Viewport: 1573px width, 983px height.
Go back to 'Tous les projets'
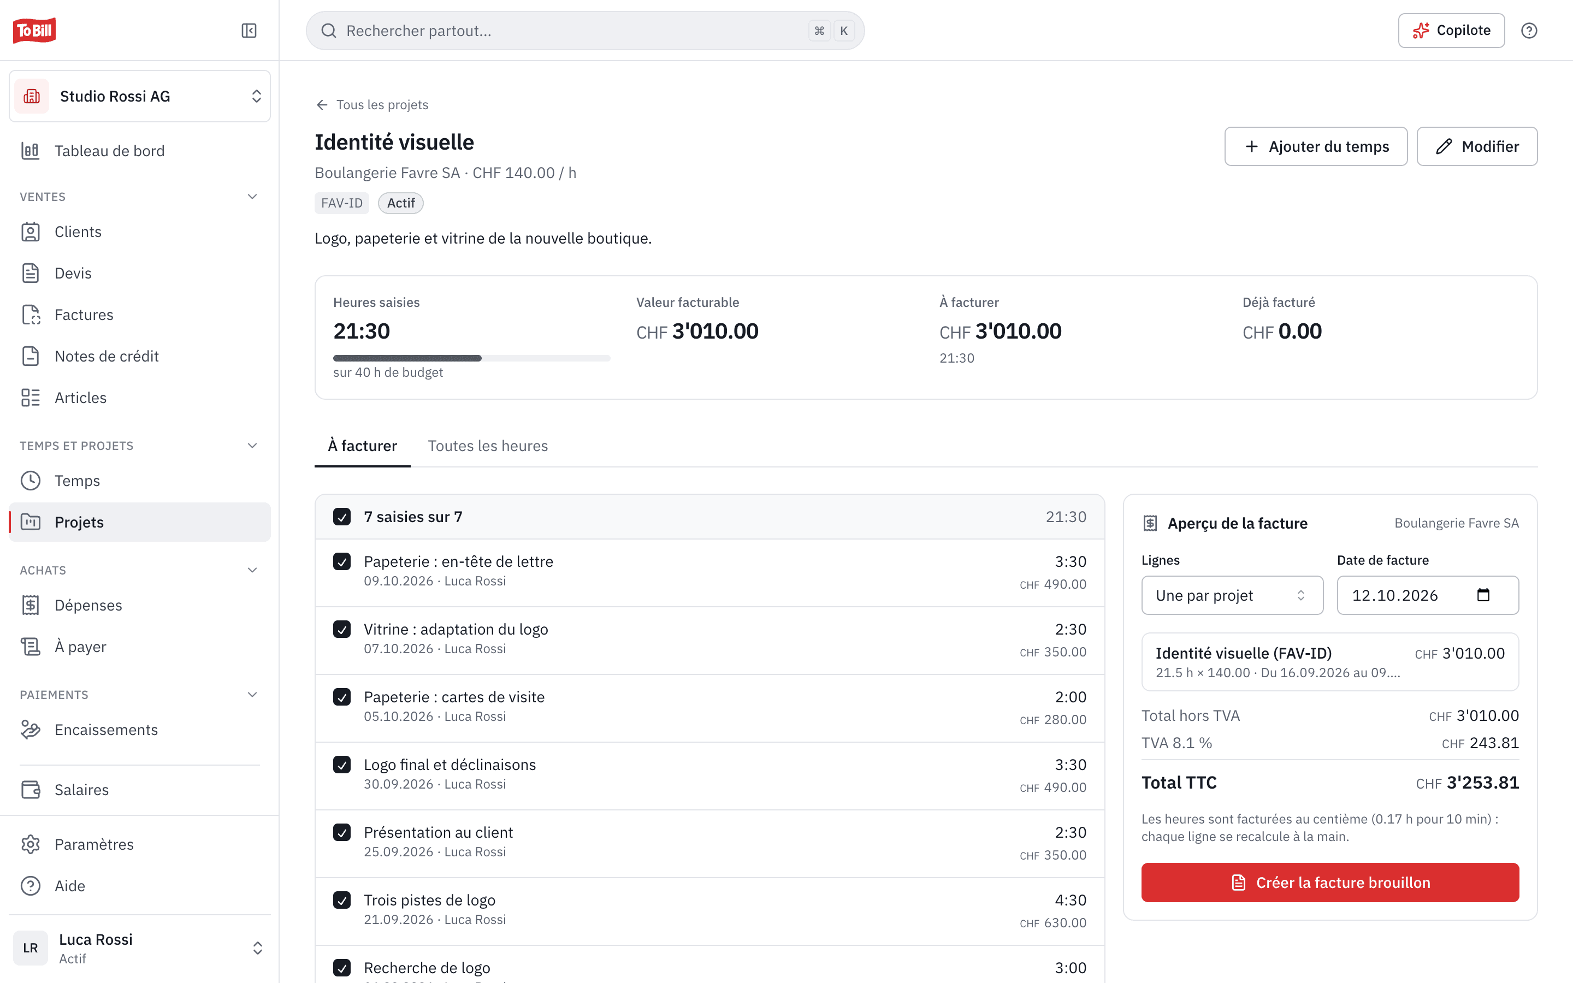point(372,105)
